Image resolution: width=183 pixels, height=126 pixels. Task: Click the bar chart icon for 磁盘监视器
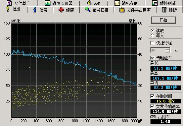(x=48, y=3)
